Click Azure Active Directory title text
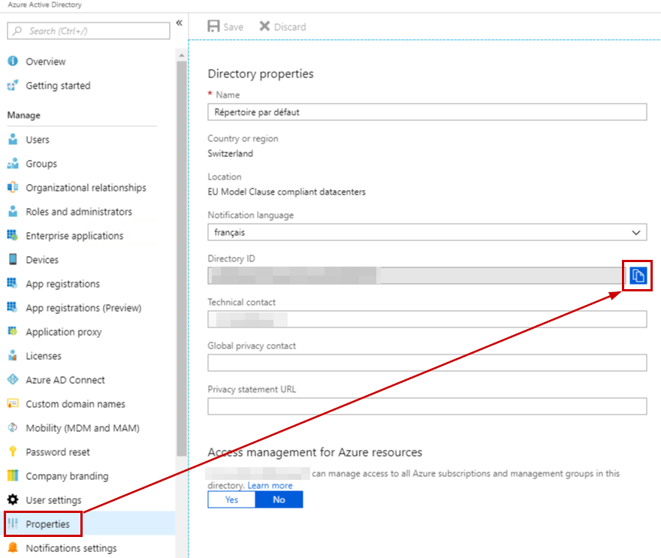 [44, 5]
